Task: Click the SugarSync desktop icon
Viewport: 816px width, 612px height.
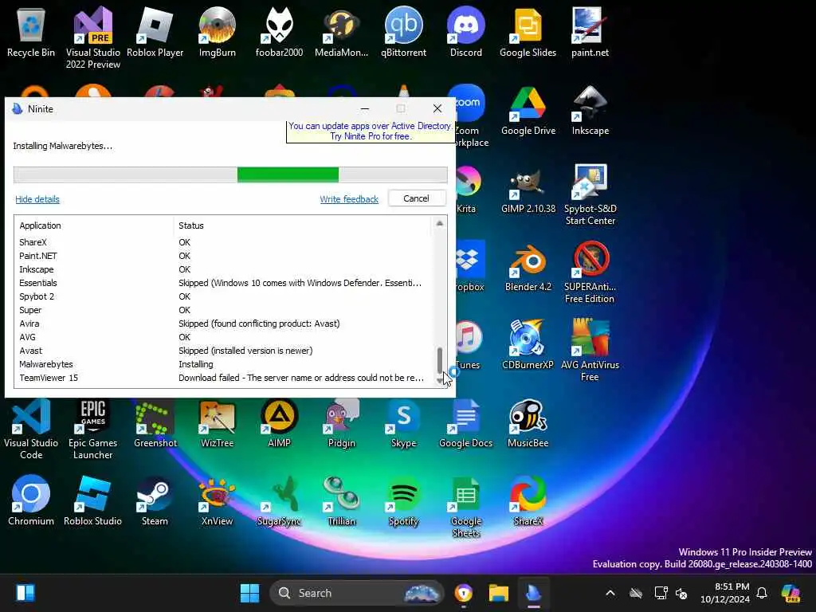Action: (279, 500)
